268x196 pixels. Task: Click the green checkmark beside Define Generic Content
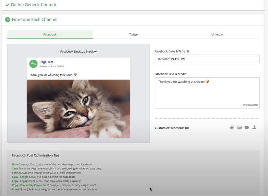tap(7, 5)
